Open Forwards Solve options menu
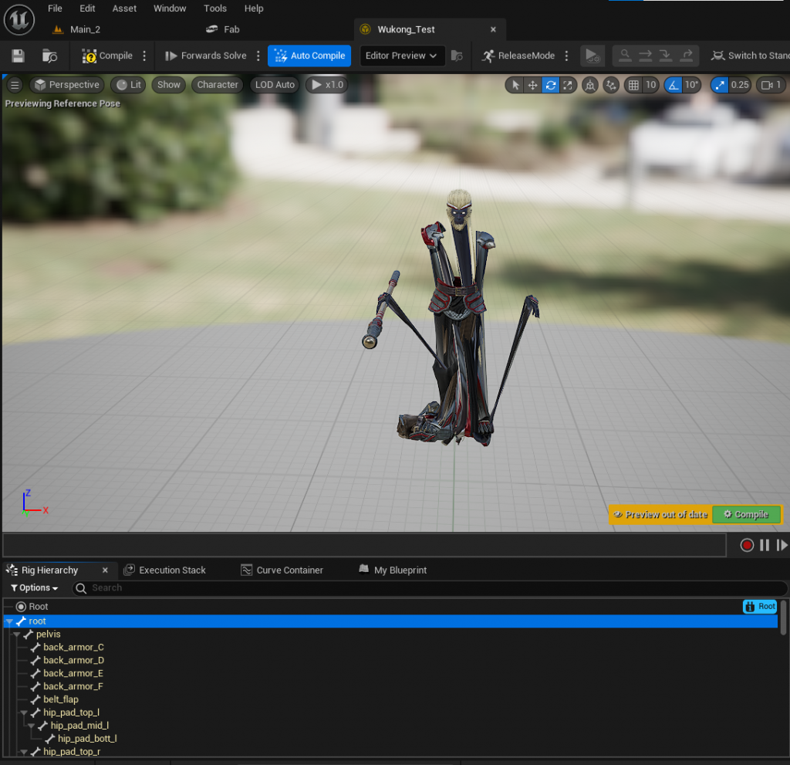 coord(258,56)
